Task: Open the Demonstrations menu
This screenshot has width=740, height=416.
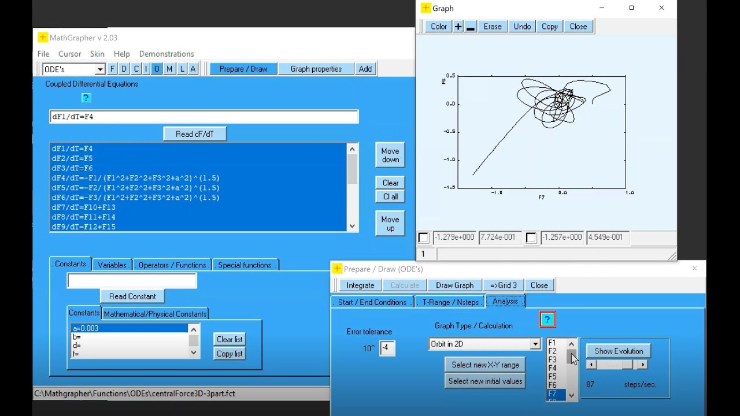Action: pyautogui.click(x=166, y=54)
